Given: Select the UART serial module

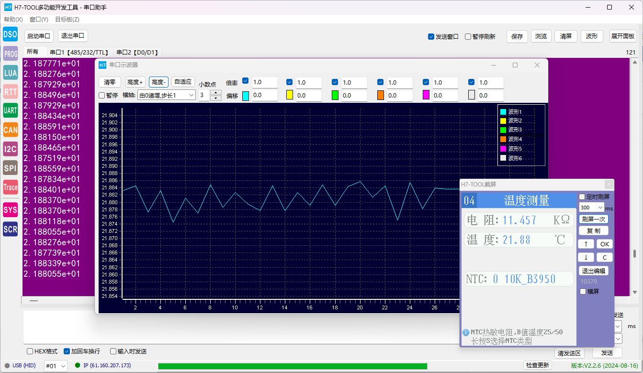Looking at the screenshot, I should pyautogui.click(x=10, y=110).
